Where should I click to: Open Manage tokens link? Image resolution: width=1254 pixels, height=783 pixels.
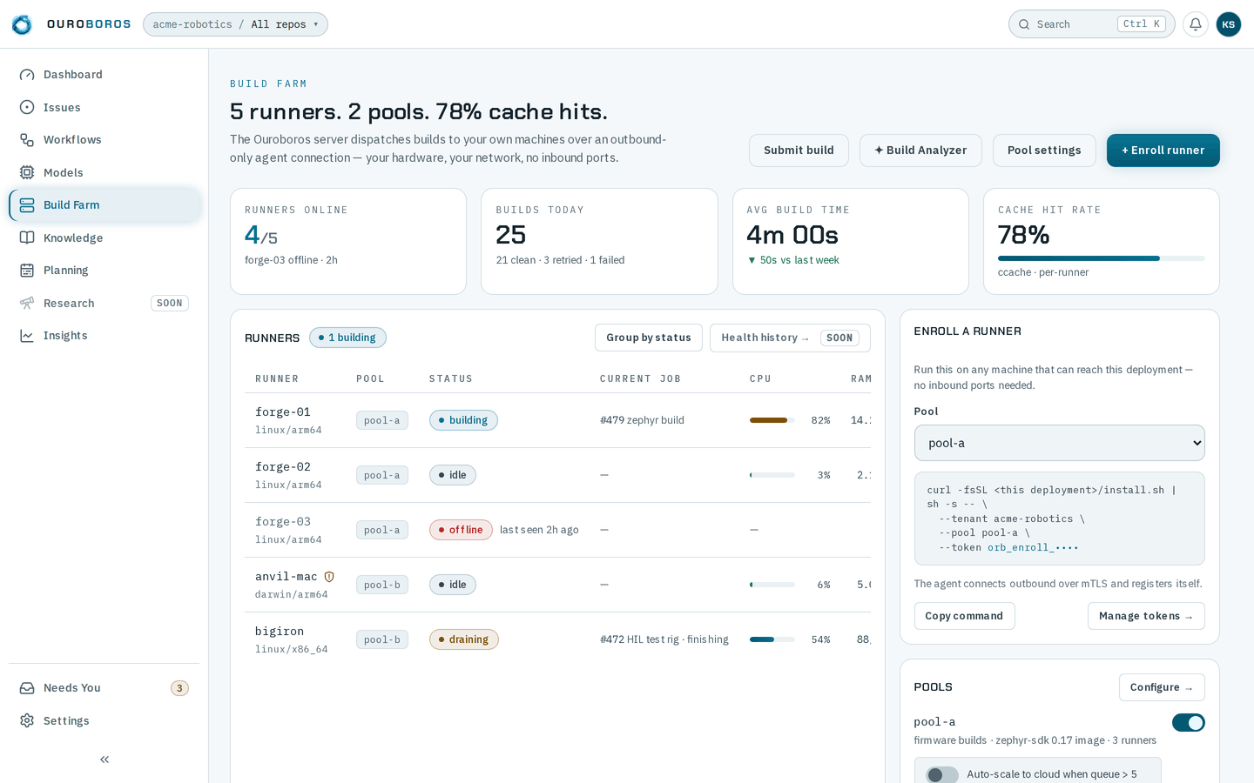(1146, 616)
